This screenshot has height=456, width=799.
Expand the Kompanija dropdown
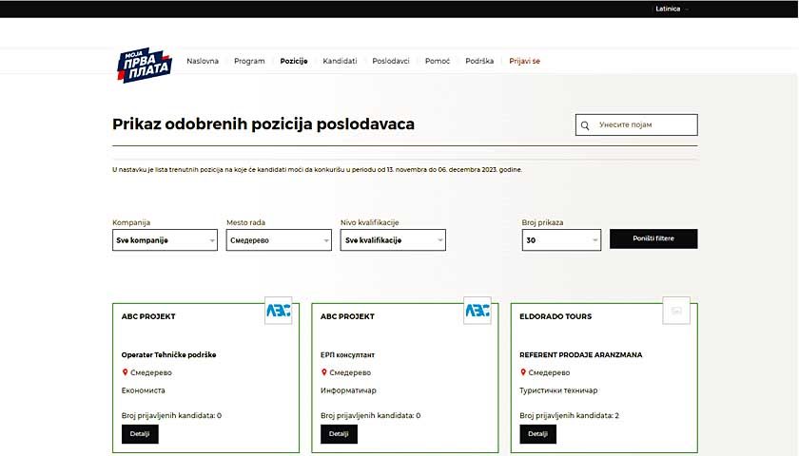tap(166, 240)
